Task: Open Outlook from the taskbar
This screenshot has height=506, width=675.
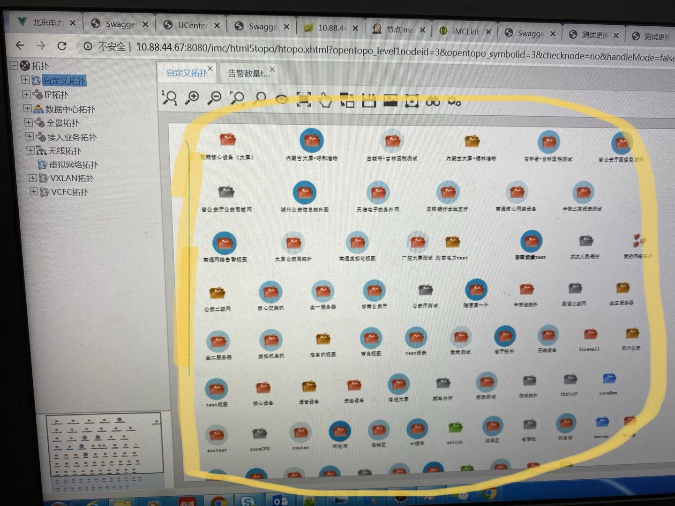Action: pyautogui.click(x=280, y=501)
